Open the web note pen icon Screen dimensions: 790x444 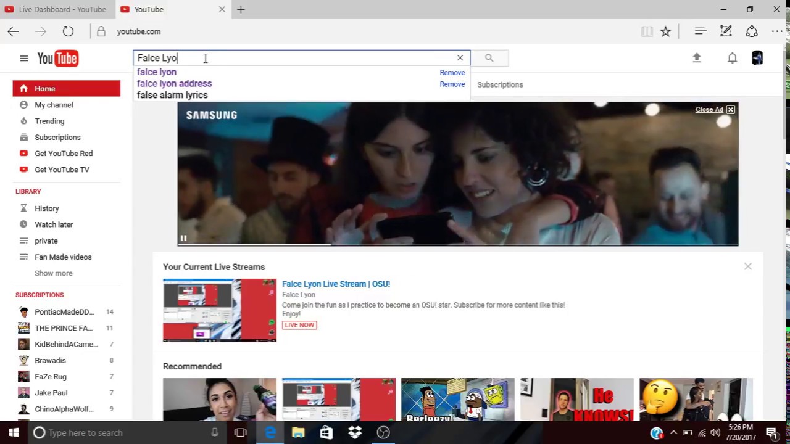726,31
